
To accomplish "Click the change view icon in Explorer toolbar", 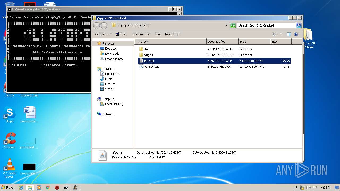I will [275, 34].
